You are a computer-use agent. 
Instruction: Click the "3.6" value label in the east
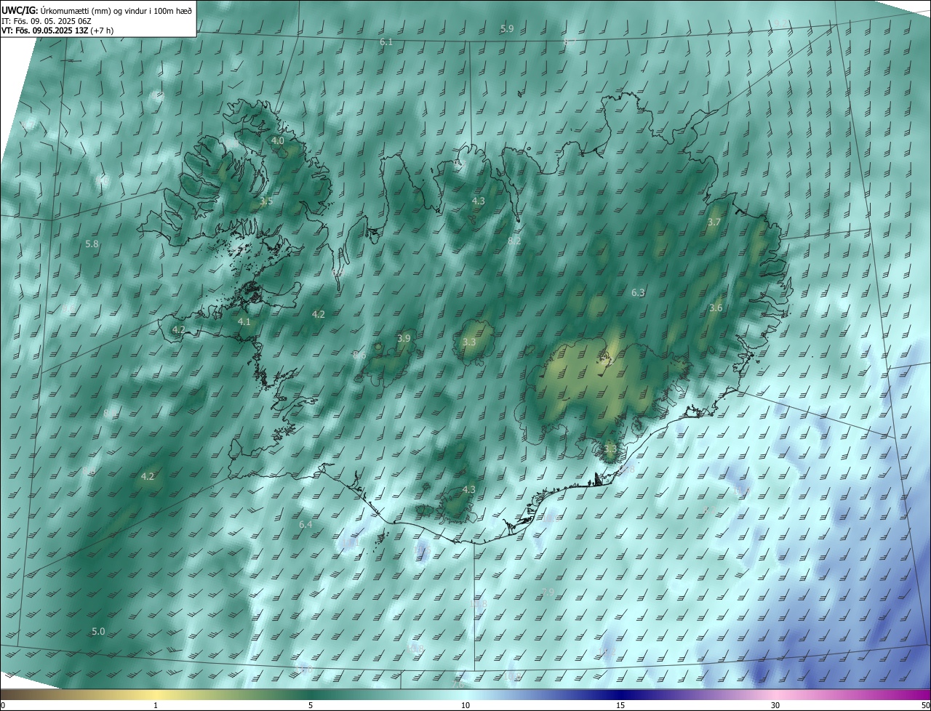[716, 308]
